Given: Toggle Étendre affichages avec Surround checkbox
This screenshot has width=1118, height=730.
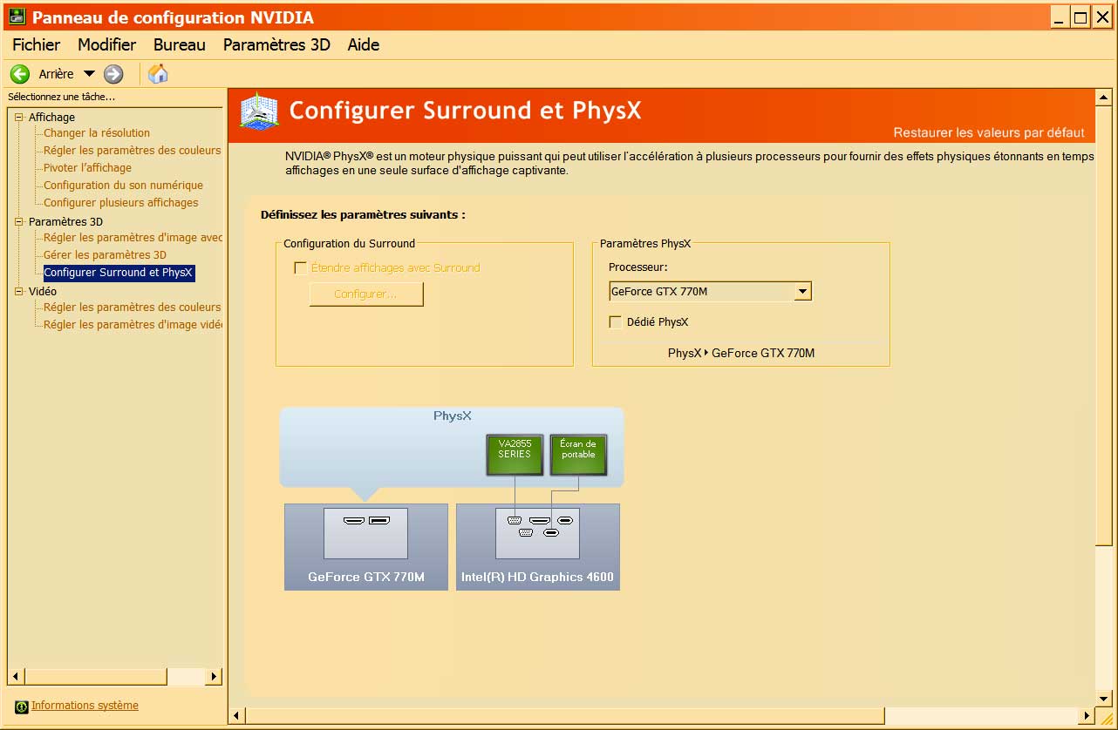Looking at the screenshot, I should [x=301, y=268].
